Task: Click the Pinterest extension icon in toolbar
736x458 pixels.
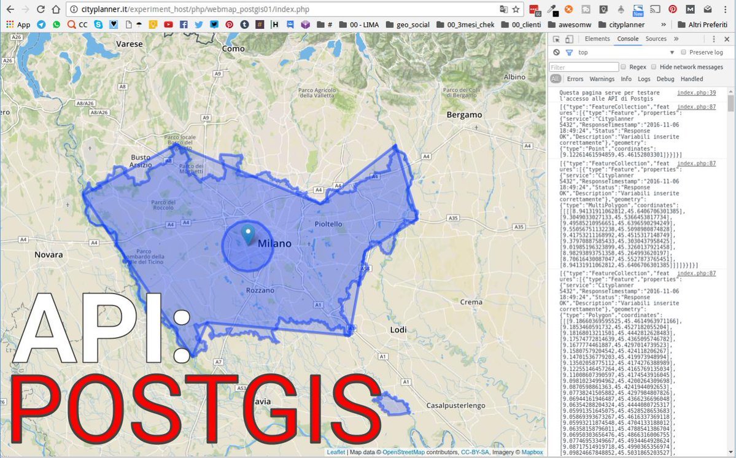Action: click(673, 10)
